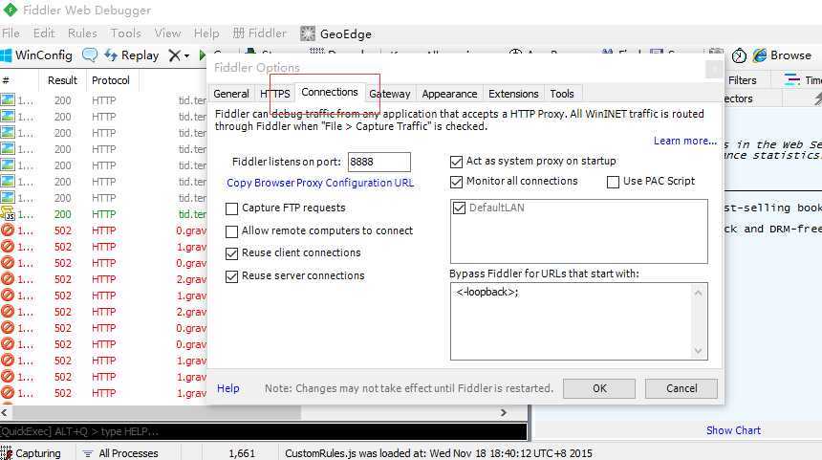
Task: Click the All Processes filter in status bar
Action: coord(120,453)
